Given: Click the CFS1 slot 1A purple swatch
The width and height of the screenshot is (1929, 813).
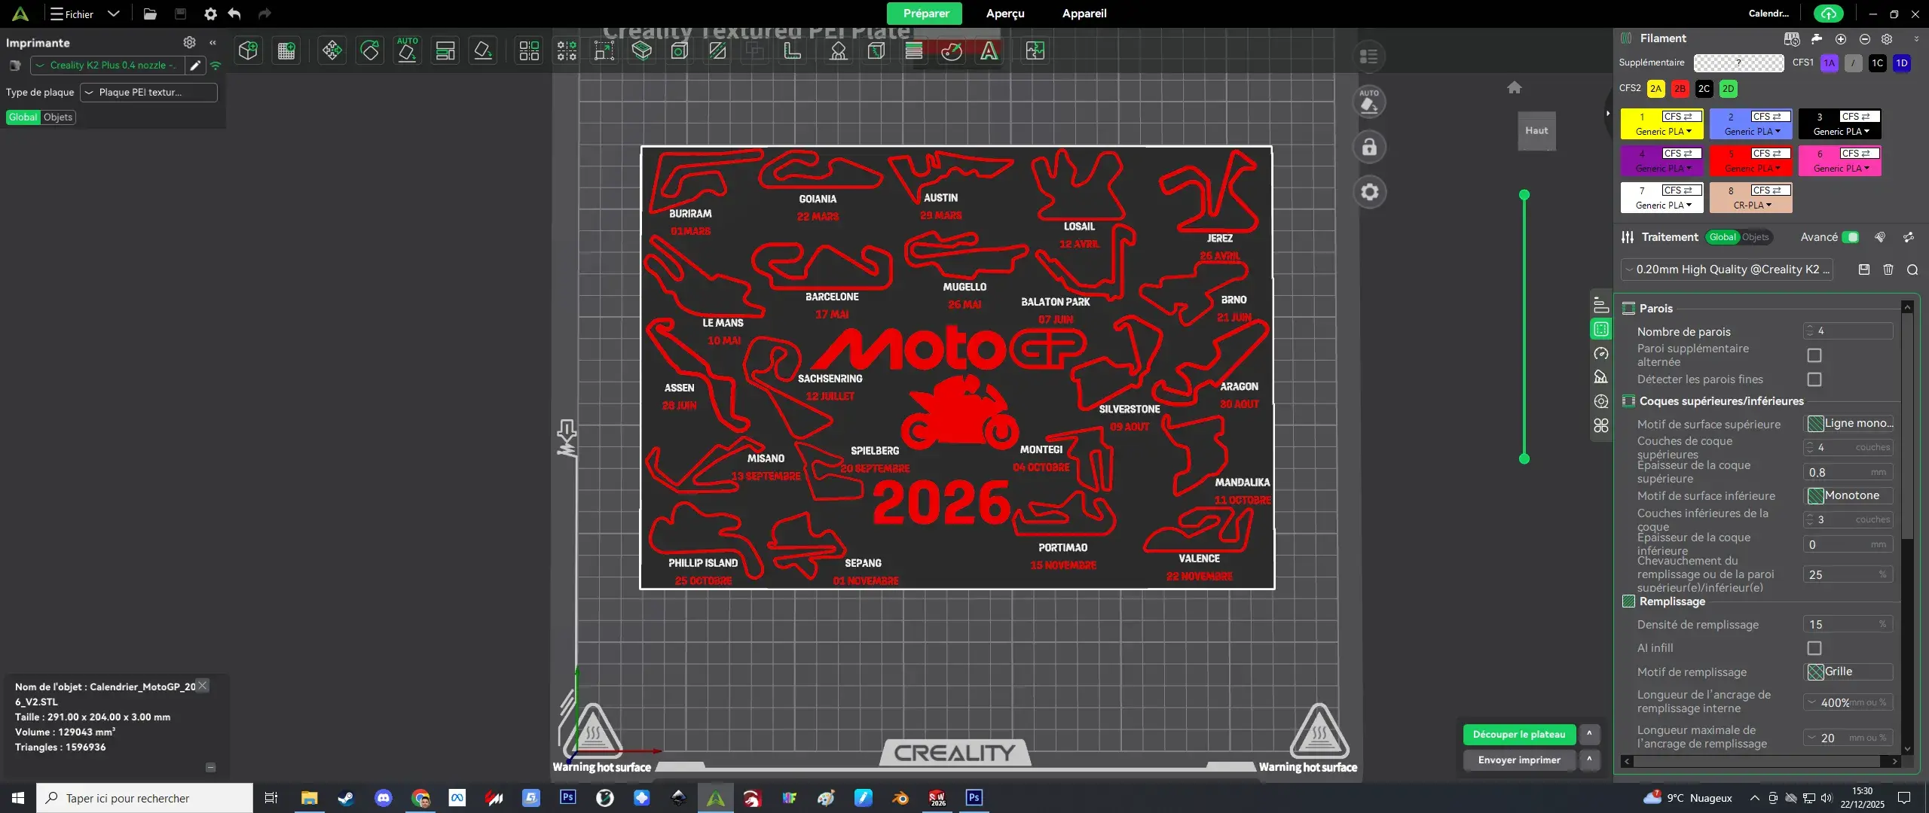Looking at the screenshot, I should pyautogui.click(x=1829, y=63).
